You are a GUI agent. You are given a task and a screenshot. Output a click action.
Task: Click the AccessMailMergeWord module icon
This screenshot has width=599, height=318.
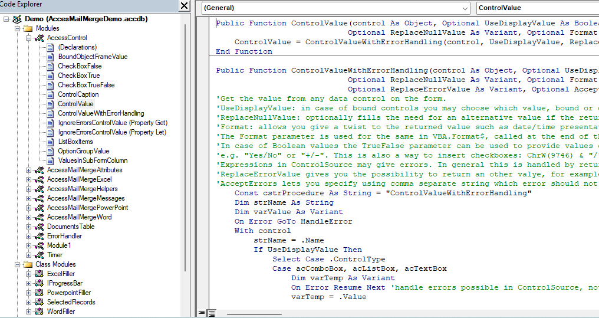tap(39, 217)
